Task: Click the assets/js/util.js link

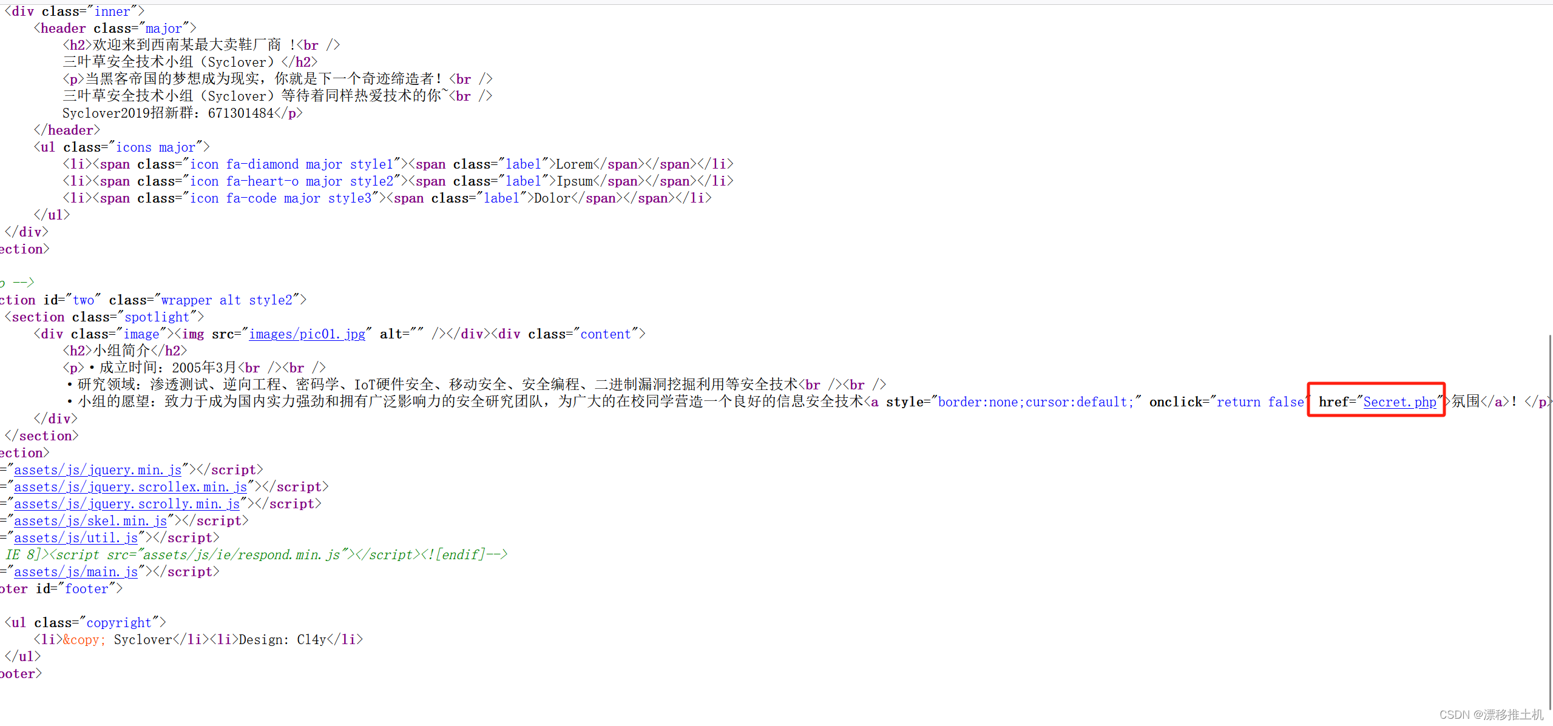Action: pyautogui.click(x=76, y=538)
